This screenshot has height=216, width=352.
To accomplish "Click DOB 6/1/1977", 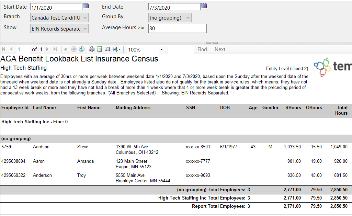I will coord(228,147).
